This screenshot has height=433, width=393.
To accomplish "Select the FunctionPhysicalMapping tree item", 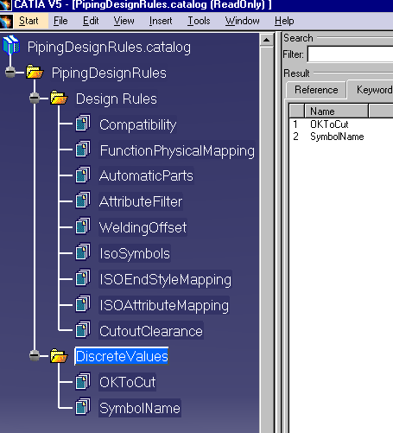I will point(177,150).
